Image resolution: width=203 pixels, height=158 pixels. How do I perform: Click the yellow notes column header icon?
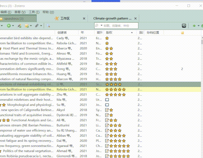click(x=182, y=33)
